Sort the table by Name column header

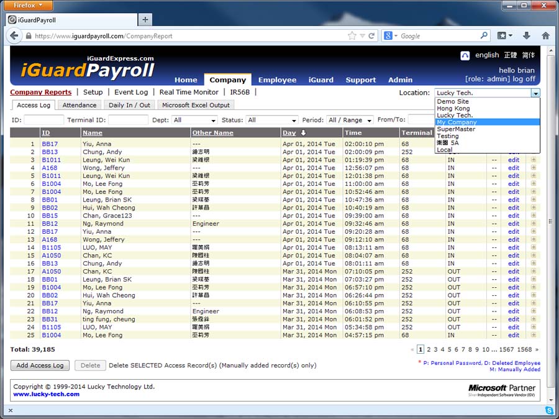click(93, 133)
